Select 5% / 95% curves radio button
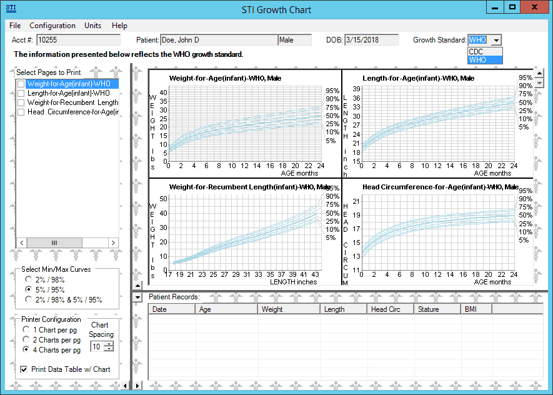The height and width of the screenshot is (395, 553). [28, 289]
